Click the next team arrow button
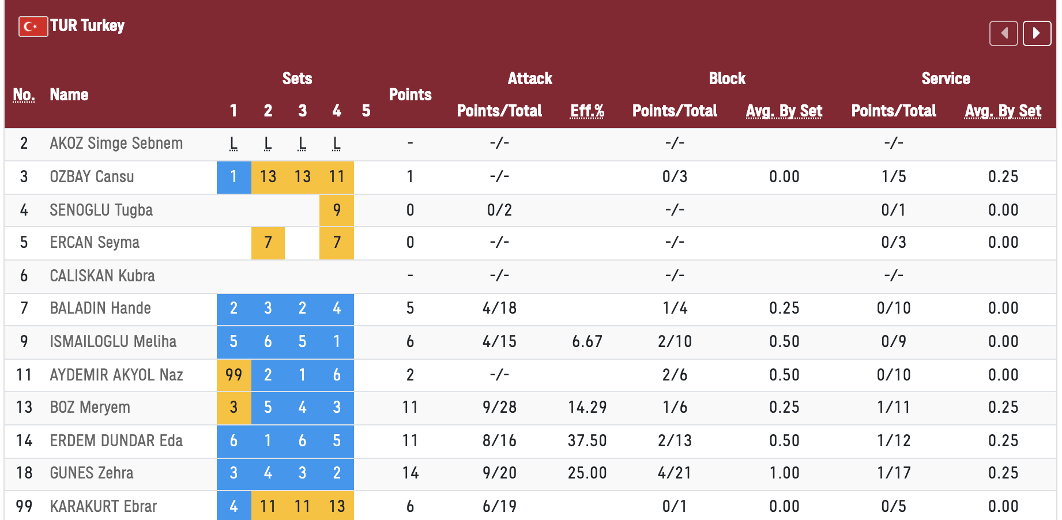The image size is (1062, 520). (x=1037, y=33)
